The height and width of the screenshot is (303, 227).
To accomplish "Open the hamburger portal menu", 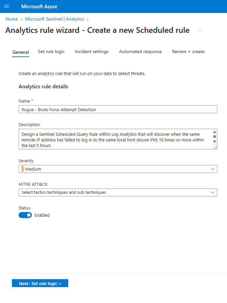I will pyautogui.click(x=7, y=6).
